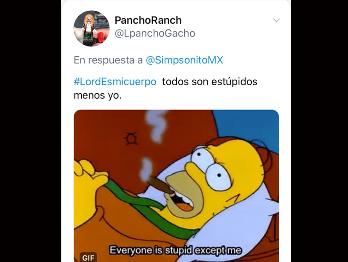Screen dimensions: 348x262
Task: Visit the @SimpsonitoMX mention link
Action: 184,60
